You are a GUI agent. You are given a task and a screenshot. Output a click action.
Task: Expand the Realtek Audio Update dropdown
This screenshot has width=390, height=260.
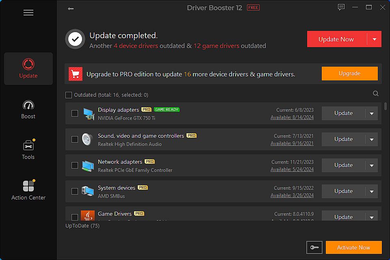(x=372, y=139)
